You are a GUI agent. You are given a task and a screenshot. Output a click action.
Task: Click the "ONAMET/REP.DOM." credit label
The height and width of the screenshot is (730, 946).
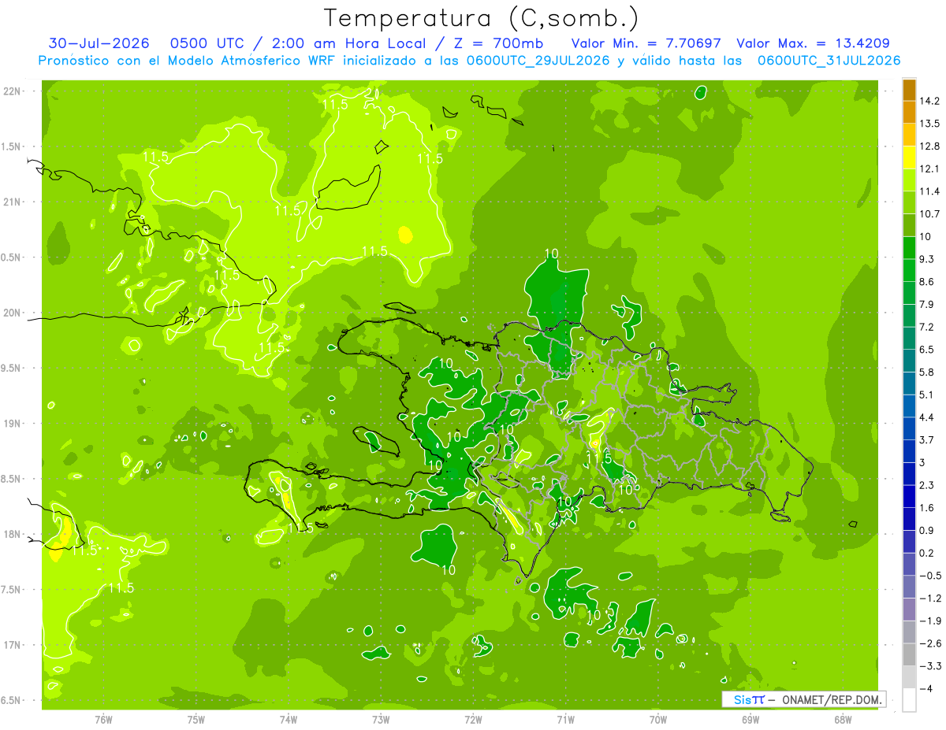point(831,700)
